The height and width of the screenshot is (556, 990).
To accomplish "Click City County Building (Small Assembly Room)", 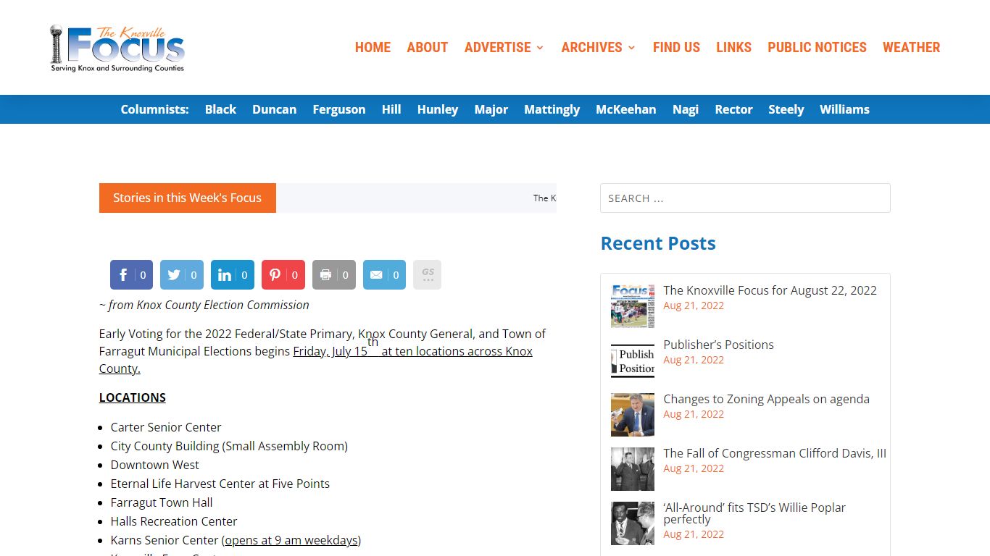I will pos(229,446).
